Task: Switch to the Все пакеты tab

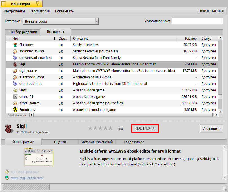Action: click(56, 32)
